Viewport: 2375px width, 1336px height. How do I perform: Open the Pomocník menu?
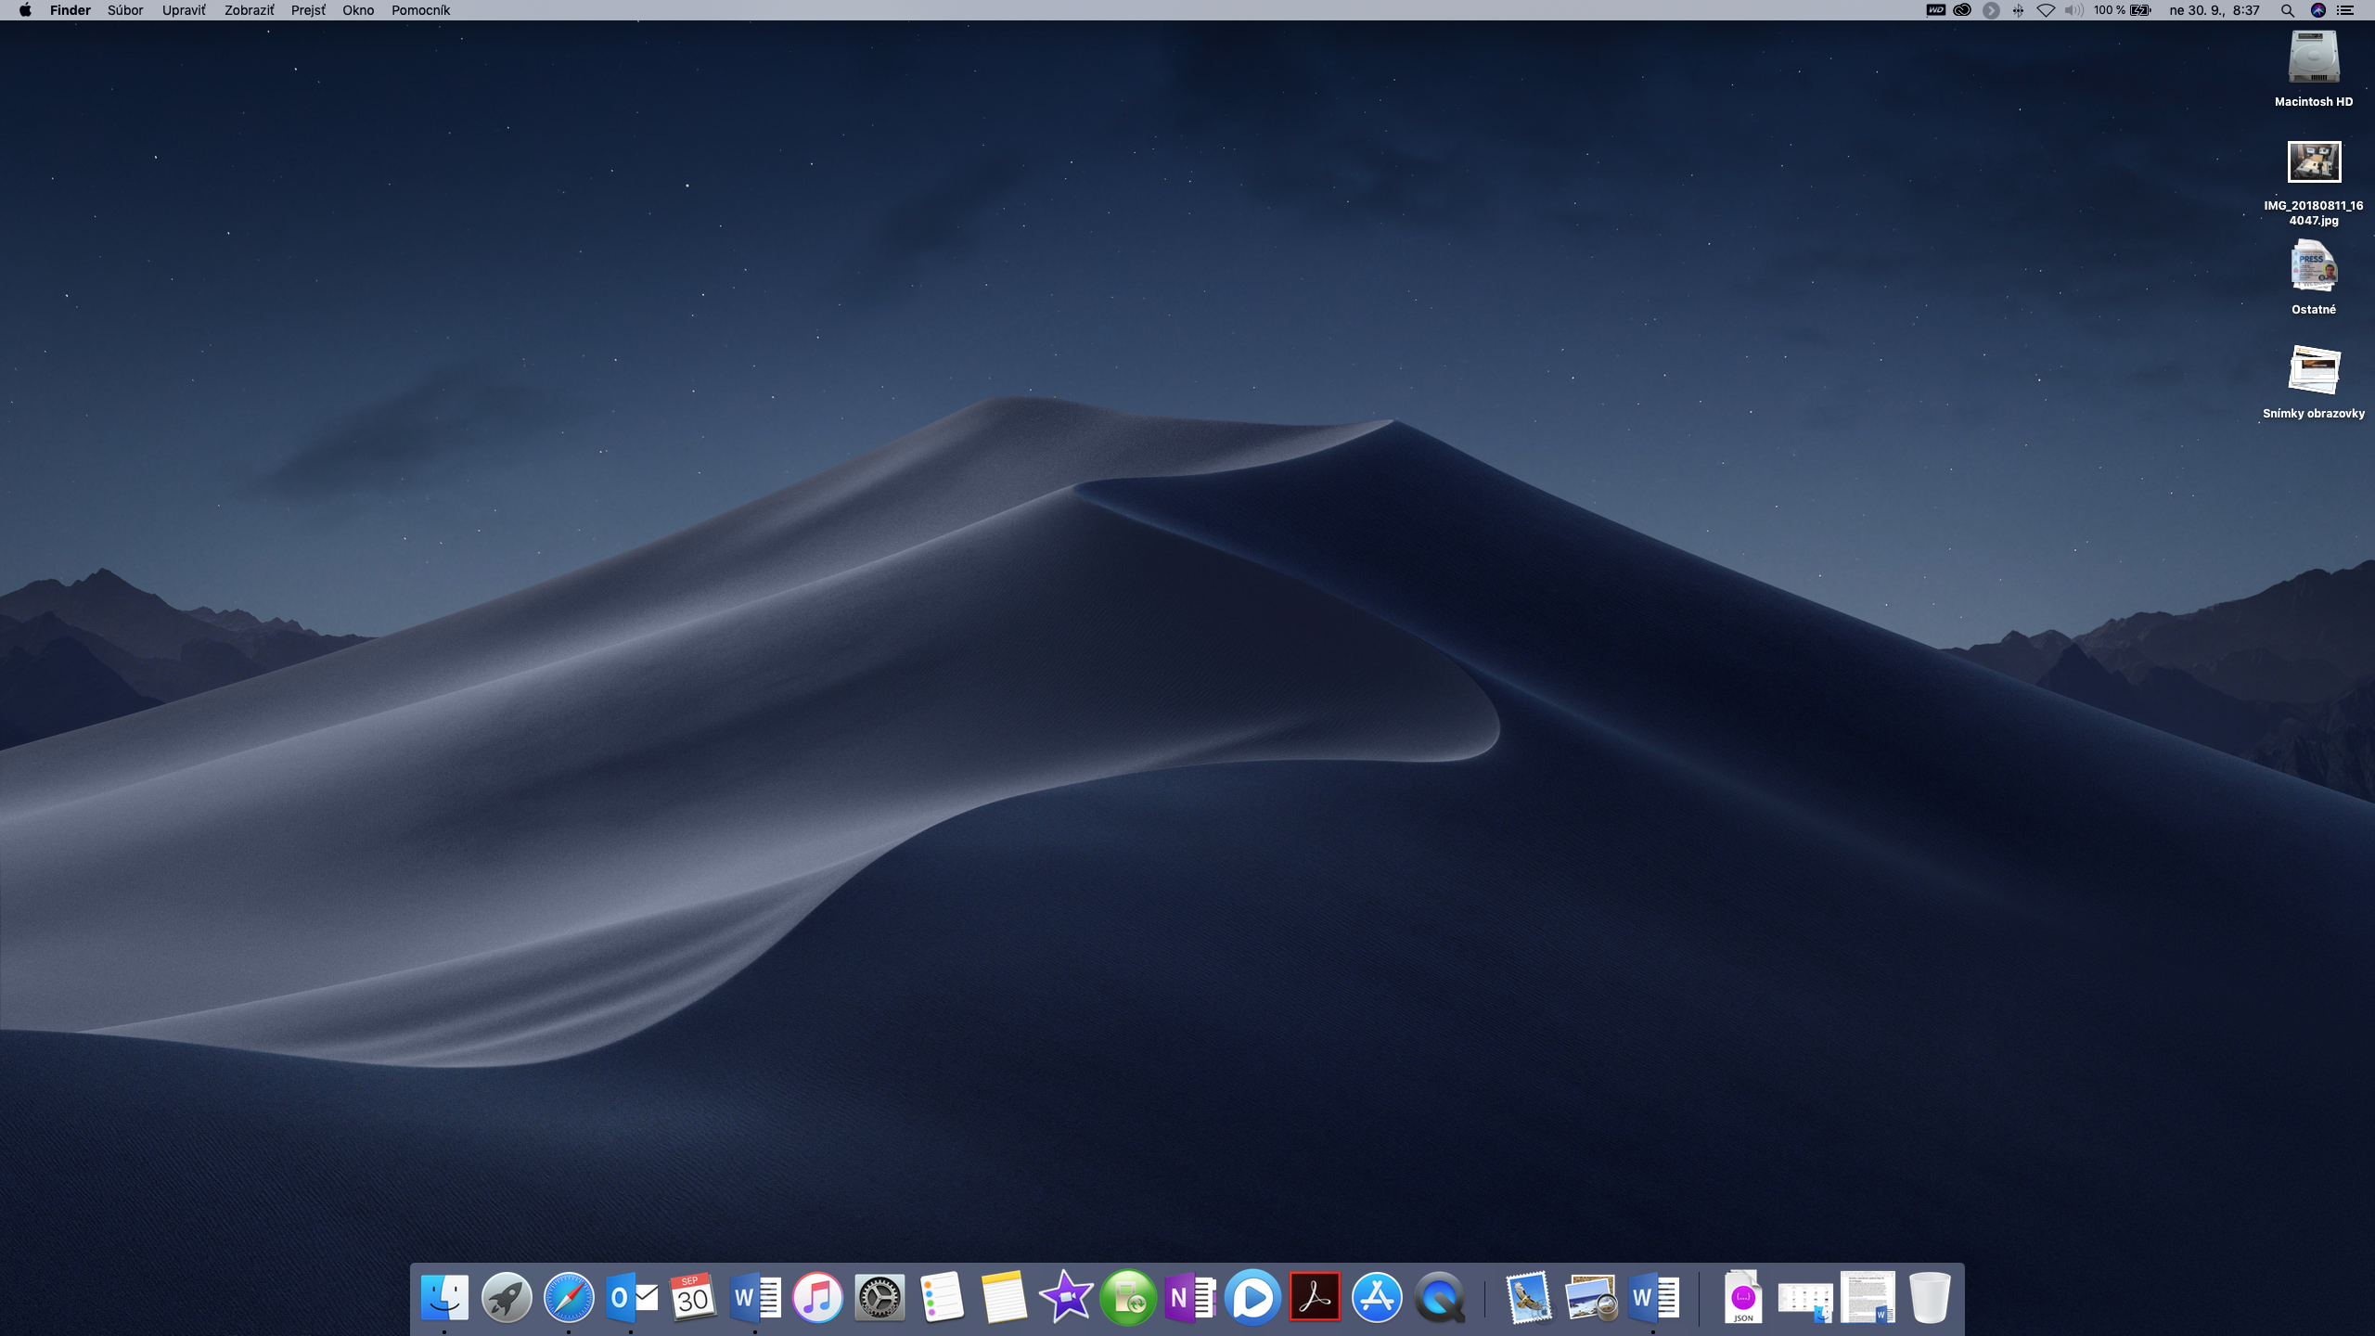[420, 10]
